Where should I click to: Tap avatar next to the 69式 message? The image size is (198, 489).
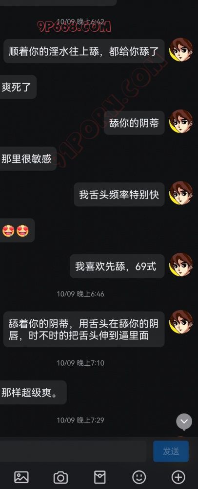(x=181, y=265)
